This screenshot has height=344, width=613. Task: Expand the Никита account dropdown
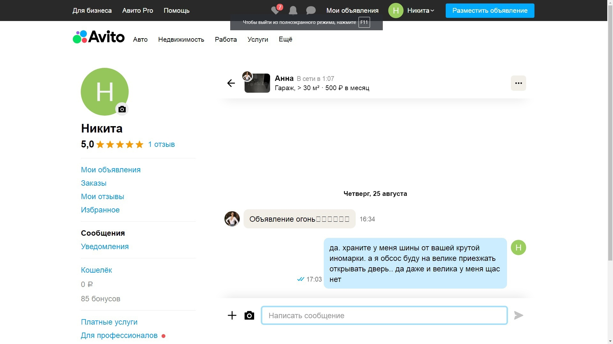tap(420, 11)
